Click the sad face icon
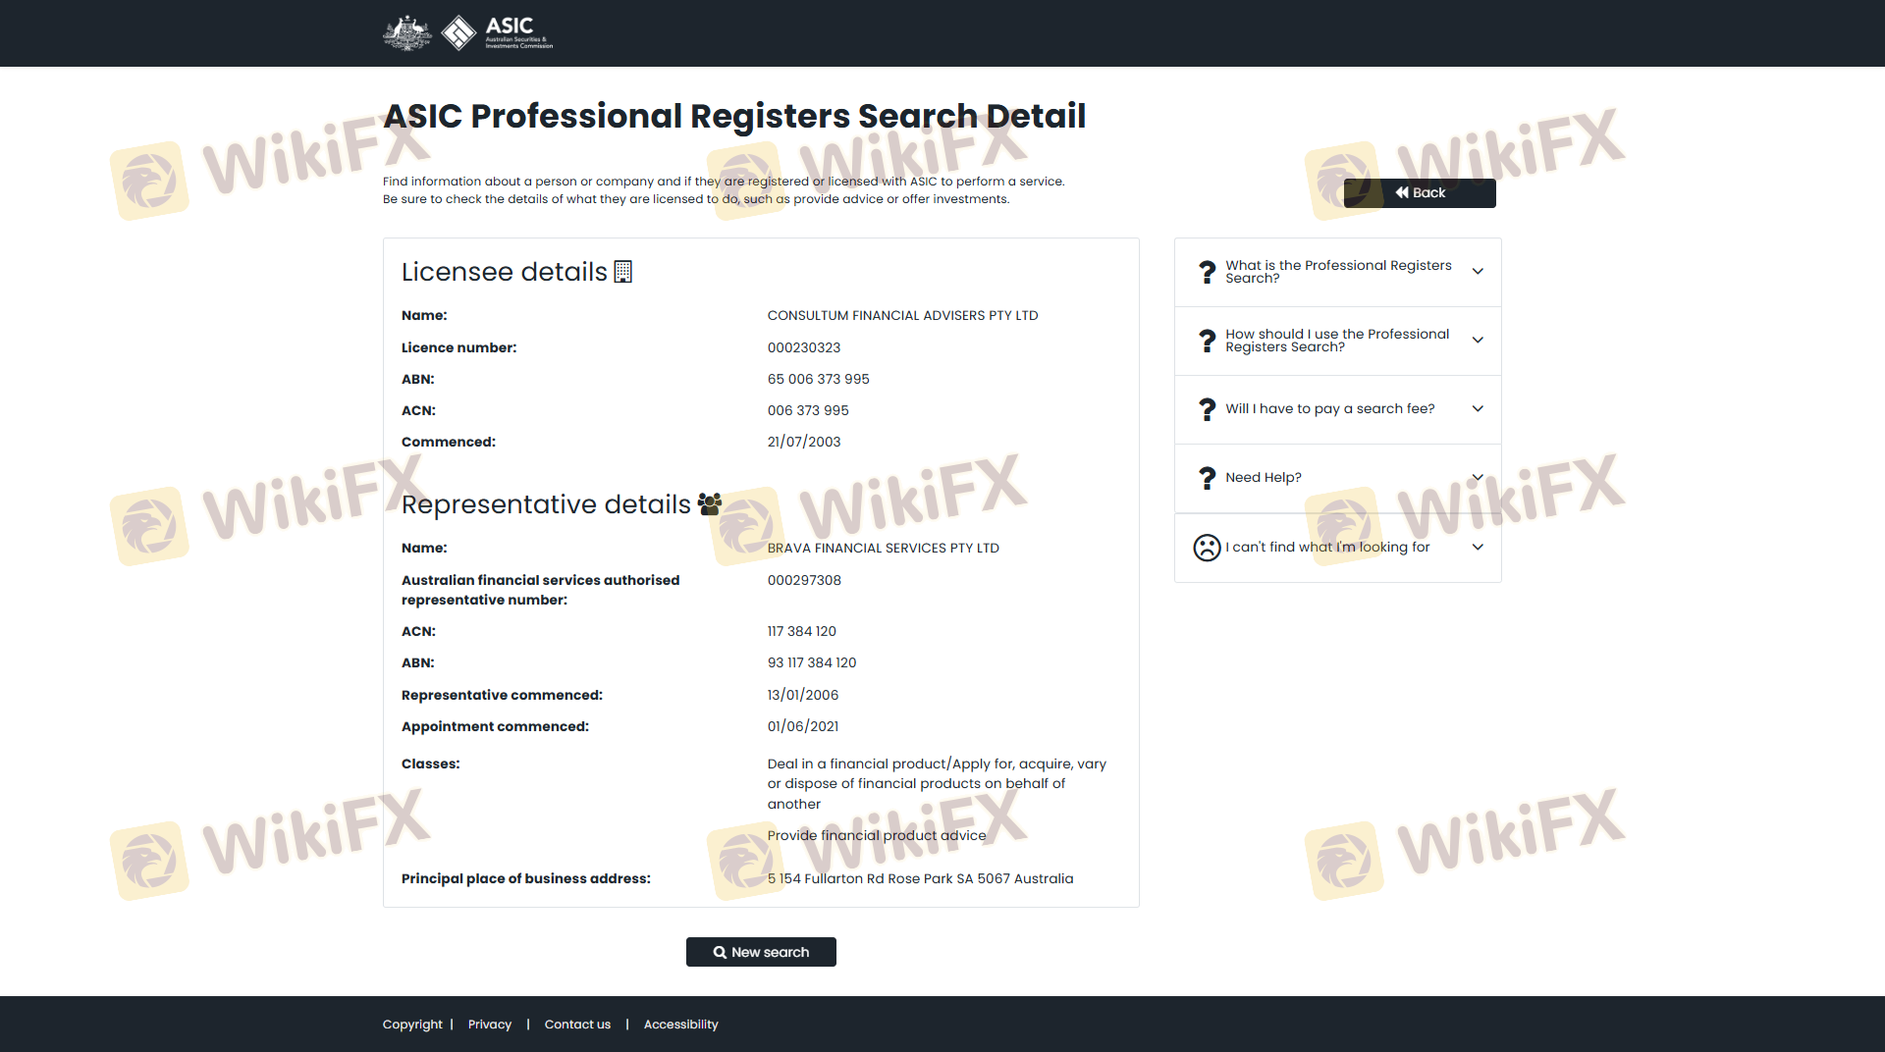 click(1207, 548)
